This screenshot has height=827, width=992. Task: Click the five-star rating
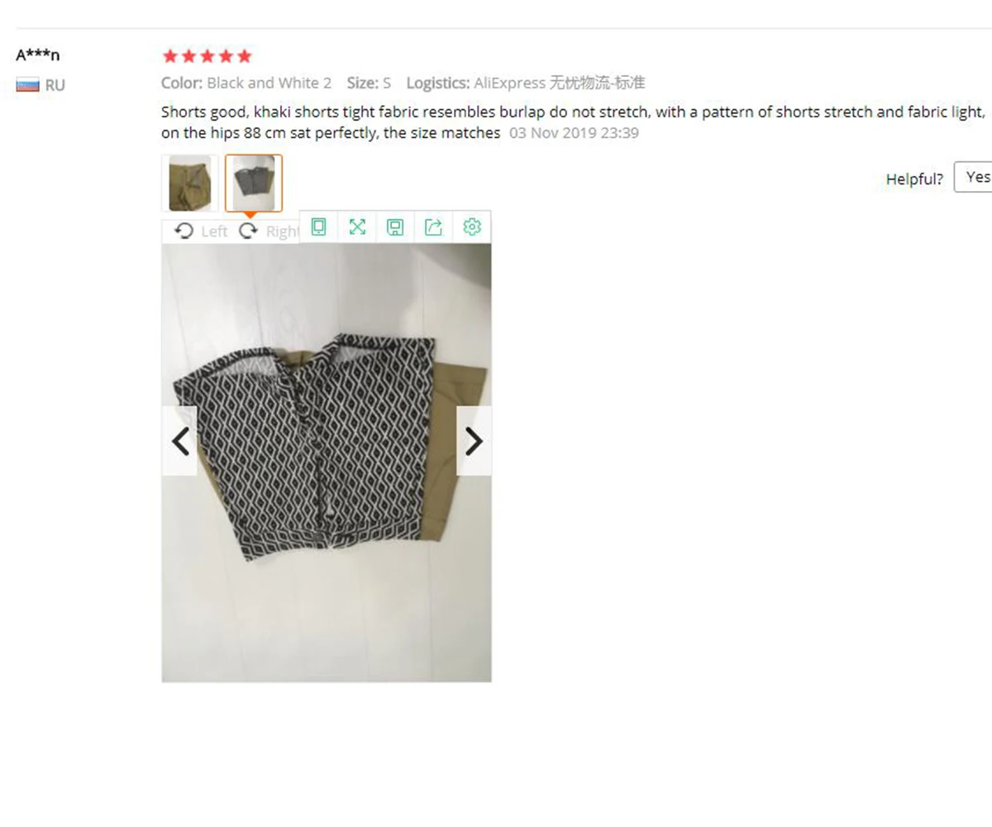pos(207,56)
